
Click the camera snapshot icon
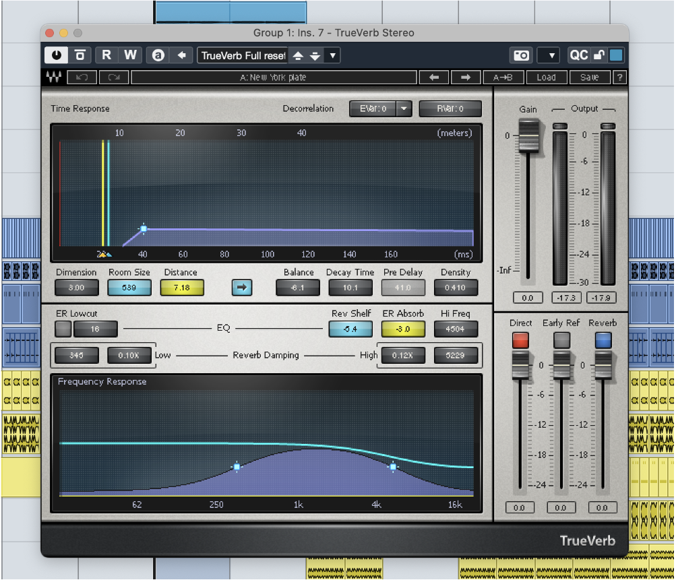(522, 55)
